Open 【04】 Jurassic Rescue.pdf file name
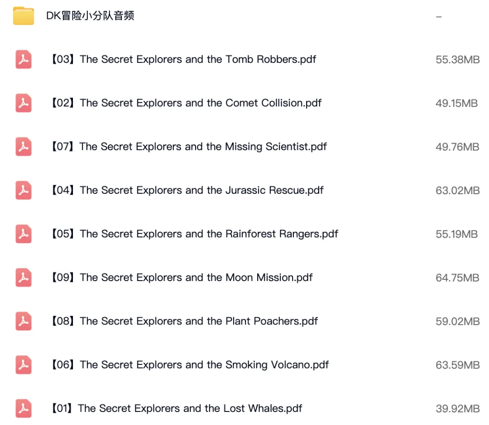Screen dimensions: 489x425 (187, 190)
